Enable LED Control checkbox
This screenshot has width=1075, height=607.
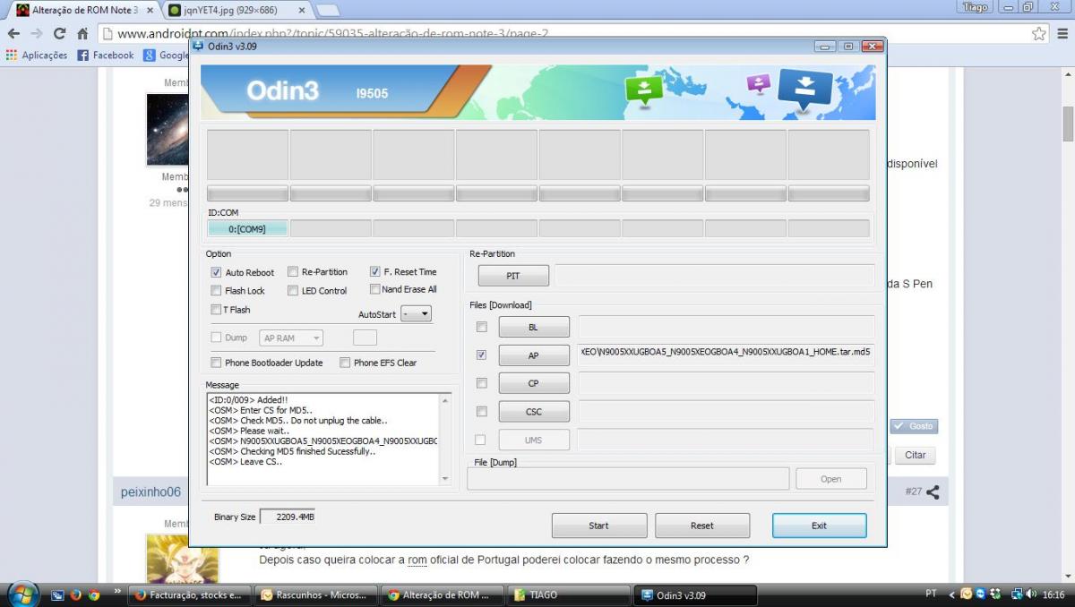(293, 290)
